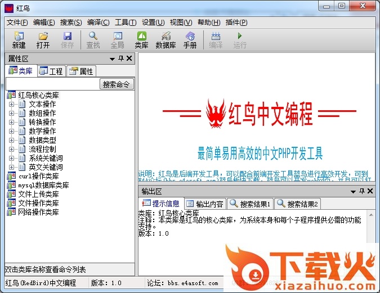The height and width of the screenshot is (293, 380).
Task: Switch to the 搜索结果1 tab
Action: 251,204
